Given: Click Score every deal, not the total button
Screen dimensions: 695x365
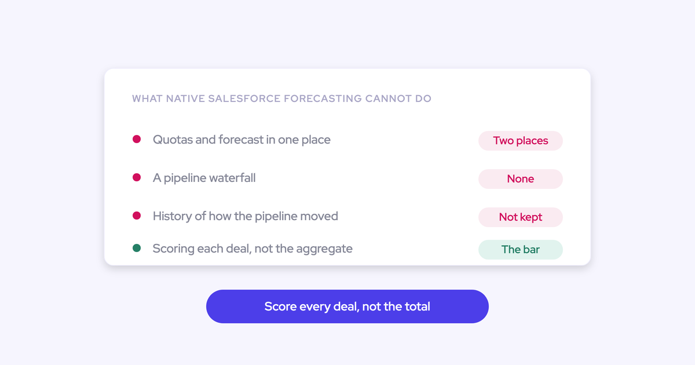Looking at the screenshot, I should [348, 306].
